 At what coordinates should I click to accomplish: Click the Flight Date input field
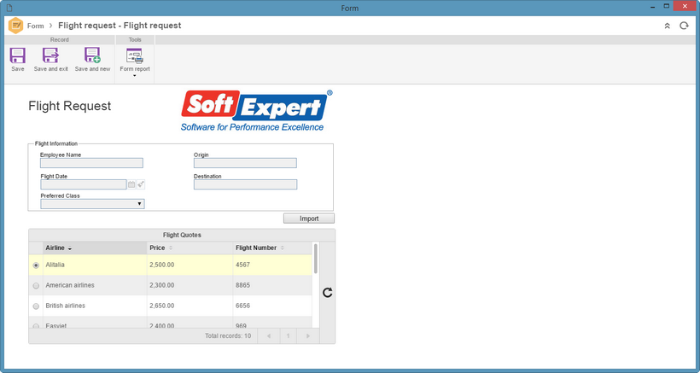[84, 184]
